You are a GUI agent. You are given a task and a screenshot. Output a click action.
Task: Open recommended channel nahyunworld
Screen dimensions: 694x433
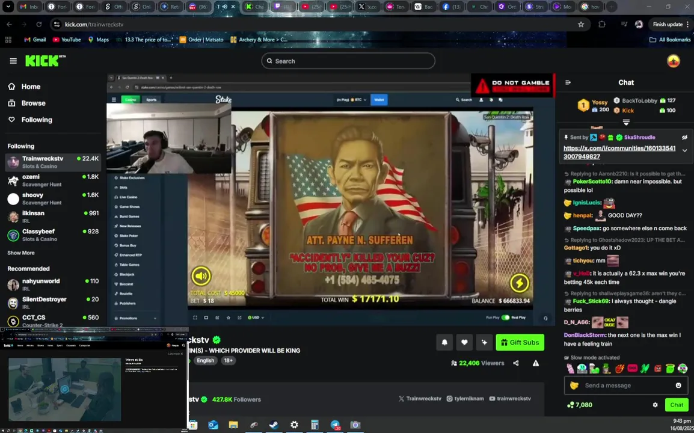pyautogui.click(x=53, y=284)
